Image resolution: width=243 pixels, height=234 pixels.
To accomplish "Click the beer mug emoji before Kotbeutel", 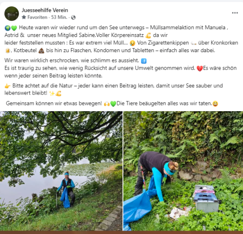I will pyautogui.click(x=7, y=51).
